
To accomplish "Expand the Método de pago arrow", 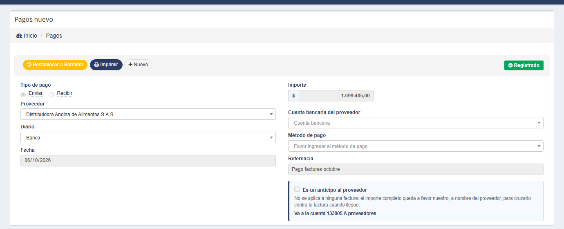I will (539, 146).
